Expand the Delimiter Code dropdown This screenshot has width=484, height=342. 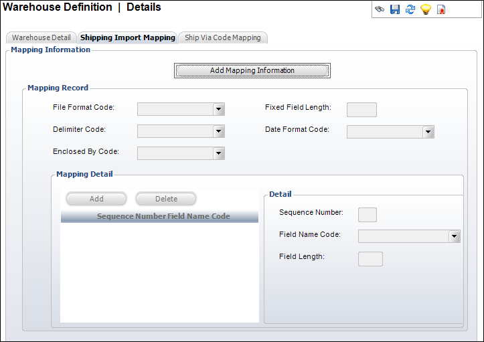coord(218,131)
